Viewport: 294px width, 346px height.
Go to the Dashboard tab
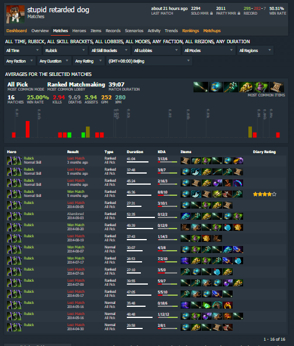click(x=16, y=30)
